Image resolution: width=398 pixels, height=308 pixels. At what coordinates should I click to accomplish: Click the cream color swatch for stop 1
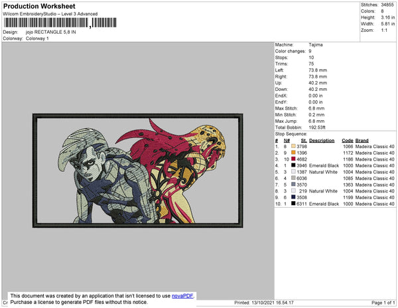point(293,146)
